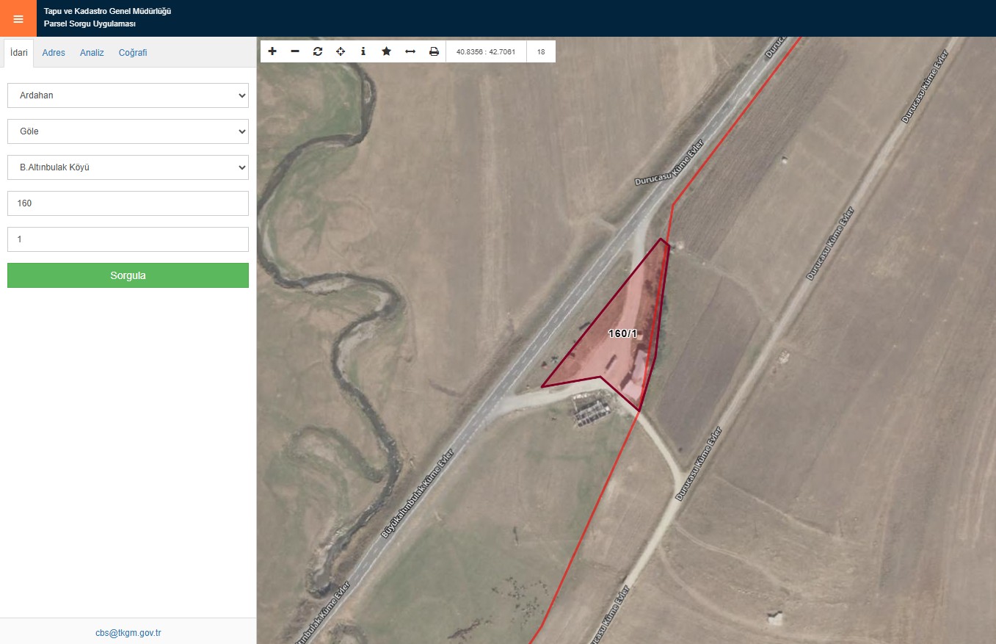Viewport: 996px width, 644px height.
Task: Click the star favorites icon
Action: 386,51
